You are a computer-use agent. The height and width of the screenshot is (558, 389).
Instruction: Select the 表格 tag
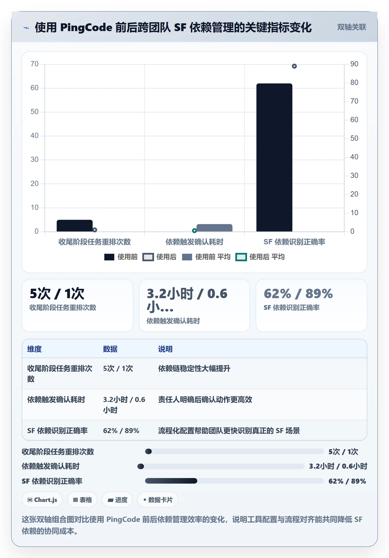[x=82, y=500]
